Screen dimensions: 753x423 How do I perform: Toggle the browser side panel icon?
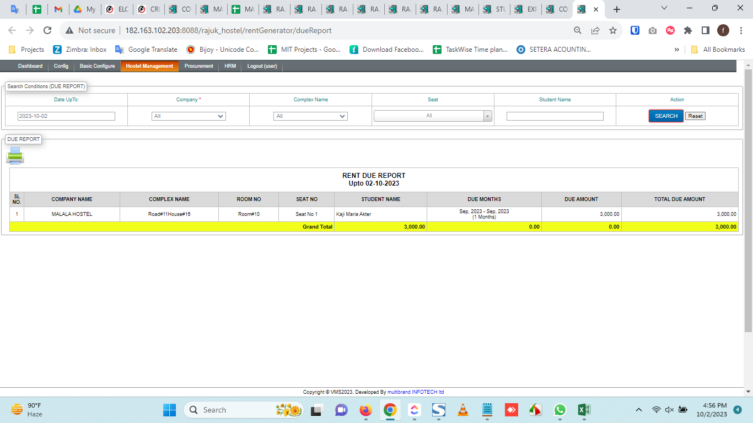point(705,30)
